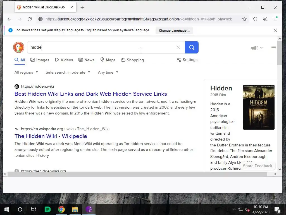Select the All results tab
Image resolution: width=286 pixels, height=215 pixels.
(x=20, y=60)
